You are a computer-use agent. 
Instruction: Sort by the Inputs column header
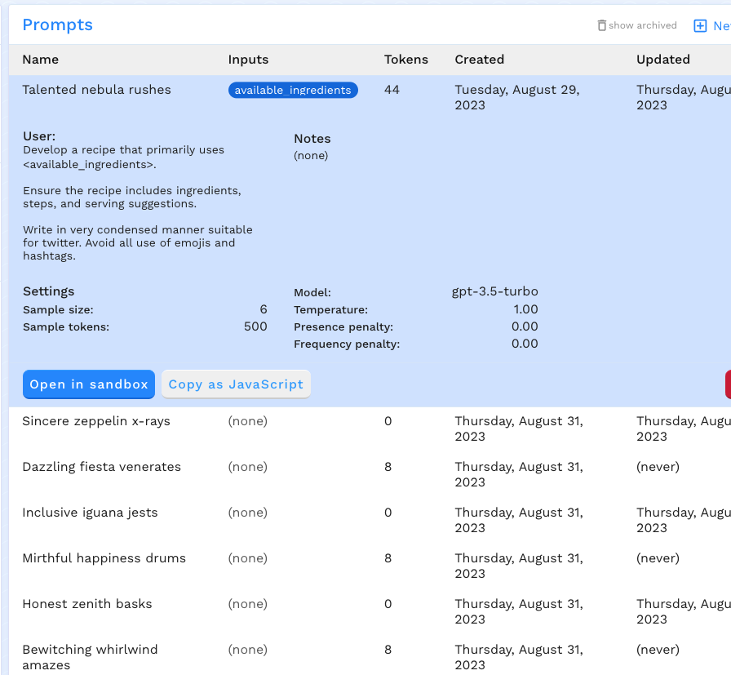pyautogui.click(x=248, y=60)
